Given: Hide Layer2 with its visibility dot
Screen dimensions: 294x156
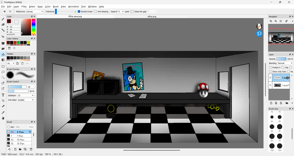Looking at the screenshot, I should [x=270, y=78].
